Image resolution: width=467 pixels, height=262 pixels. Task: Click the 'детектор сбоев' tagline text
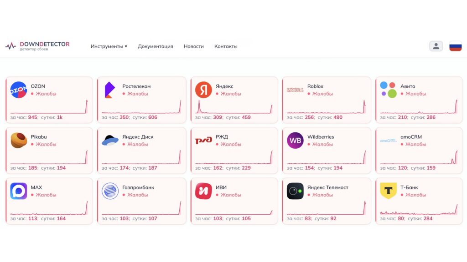click(34, 49)
